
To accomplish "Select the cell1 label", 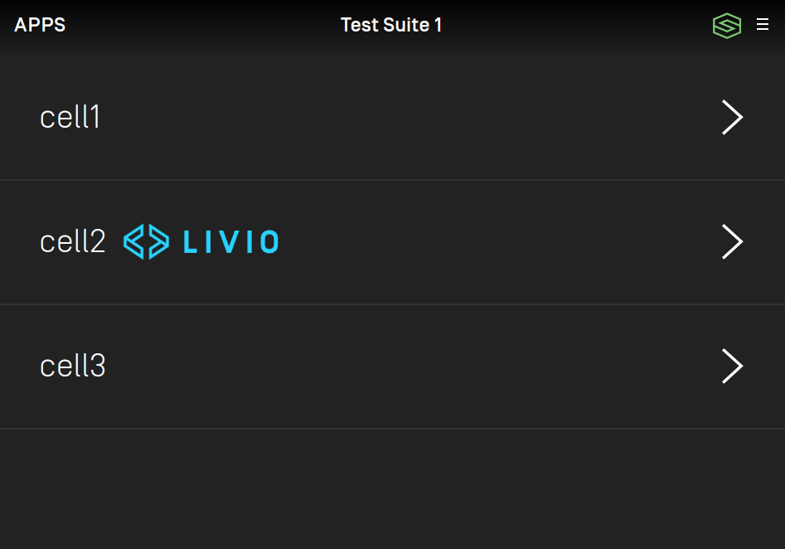I will tap(70, 117).
